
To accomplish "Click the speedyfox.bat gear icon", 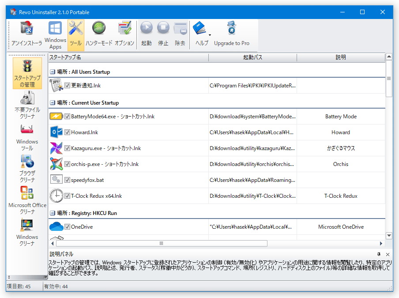I will [x=56, y=179].
